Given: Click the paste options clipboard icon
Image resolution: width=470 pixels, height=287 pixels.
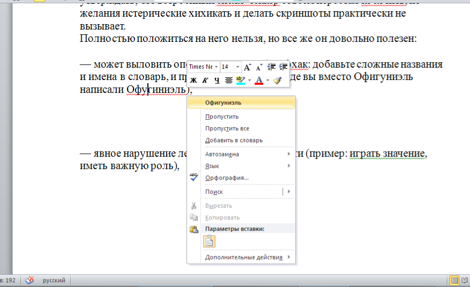Looking at the screenshot, I should point(210,241).
